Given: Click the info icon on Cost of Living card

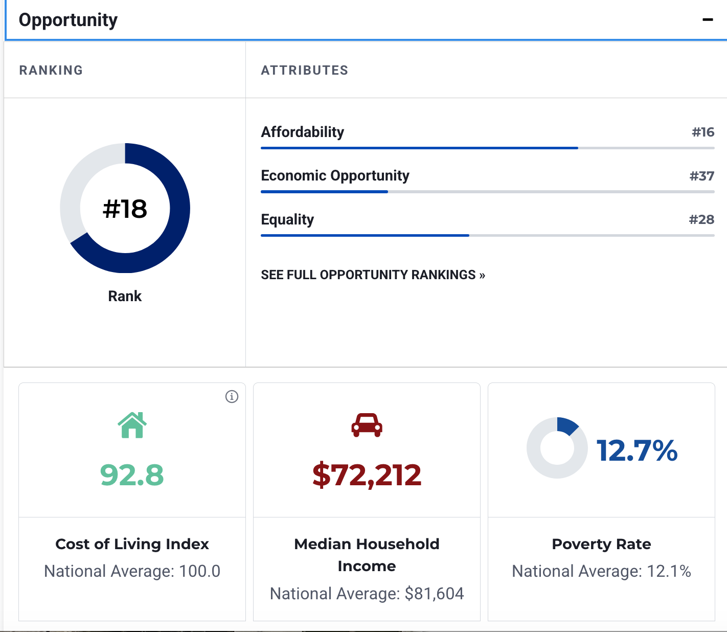Looking at the screenshot, I should pos(232,396).
